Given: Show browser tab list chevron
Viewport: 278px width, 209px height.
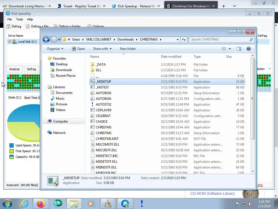Looking at the screenshot, I should point(234,6).
